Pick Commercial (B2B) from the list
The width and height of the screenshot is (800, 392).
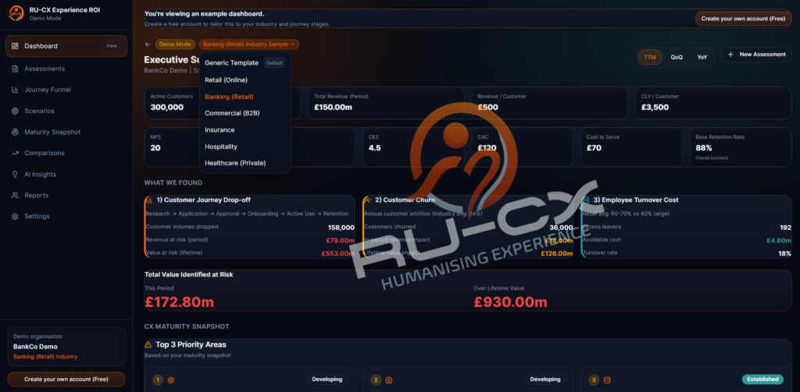(x=232, y=113)
